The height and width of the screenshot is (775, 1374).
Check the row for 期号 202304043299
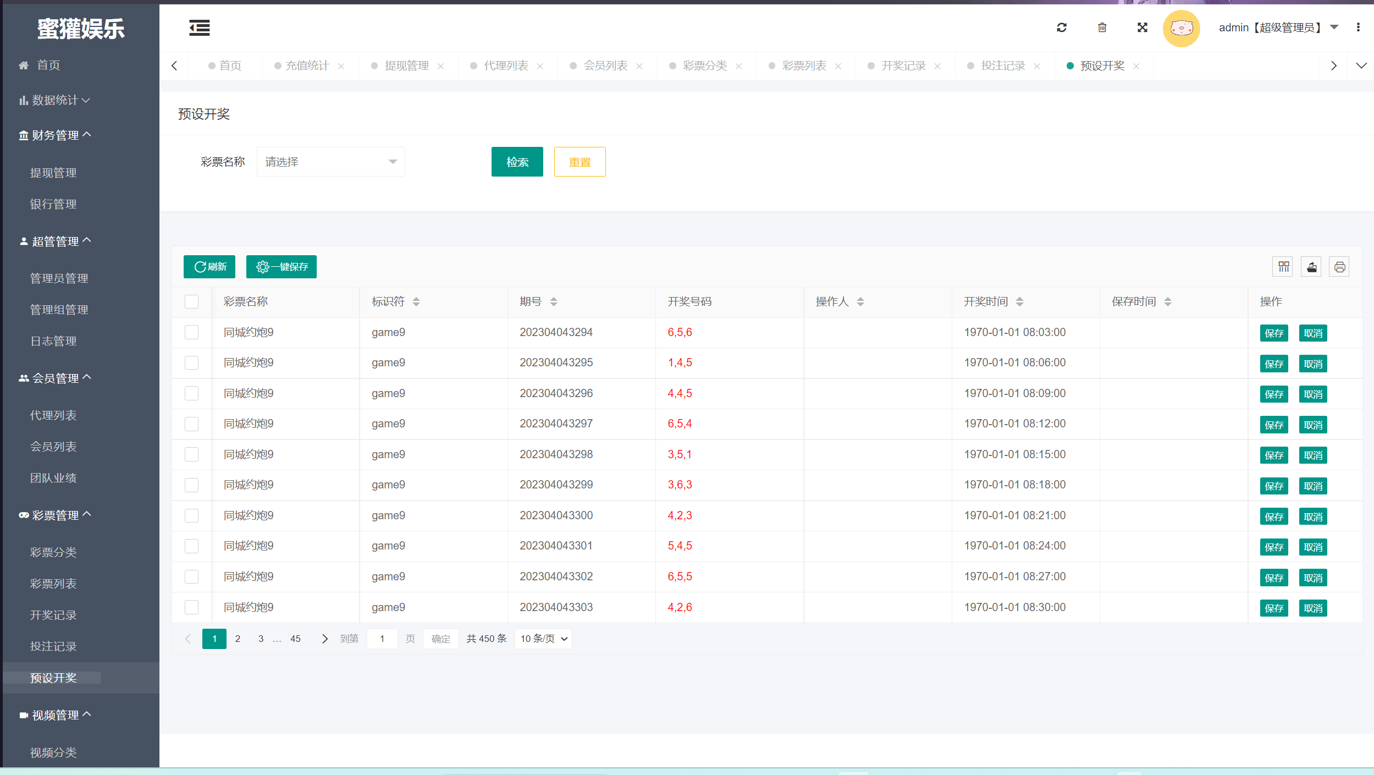(x=191, y=485)
